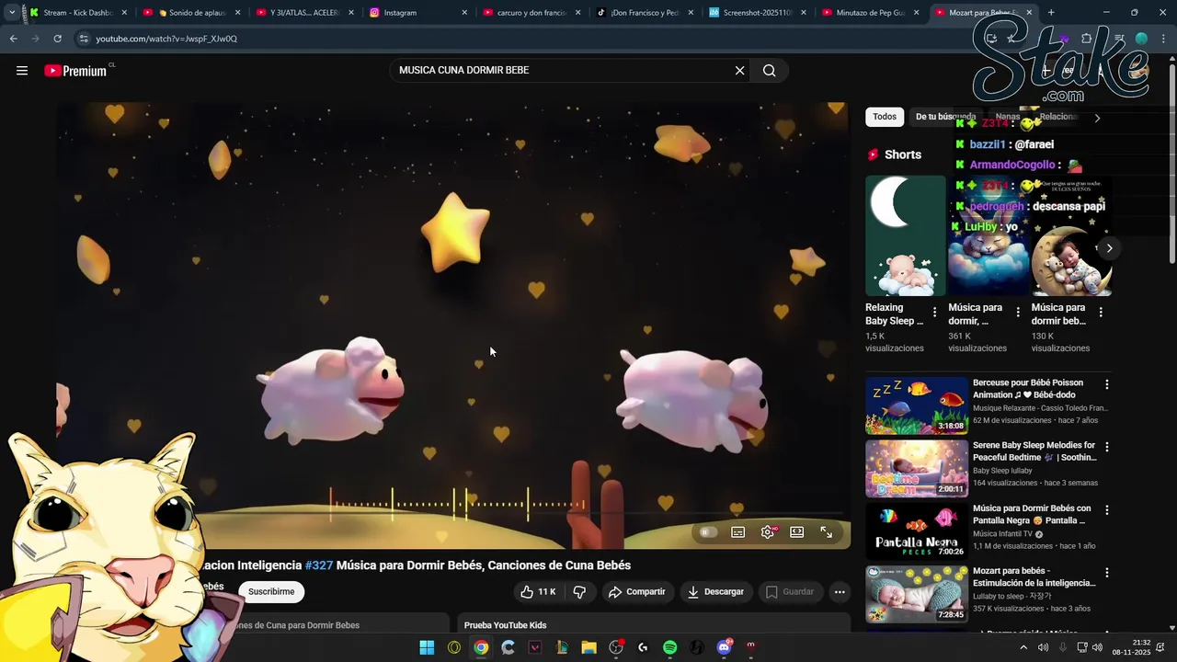The image size is (1177, 662).
Task: Close the Instagram tab
Action: pos(463,13)
